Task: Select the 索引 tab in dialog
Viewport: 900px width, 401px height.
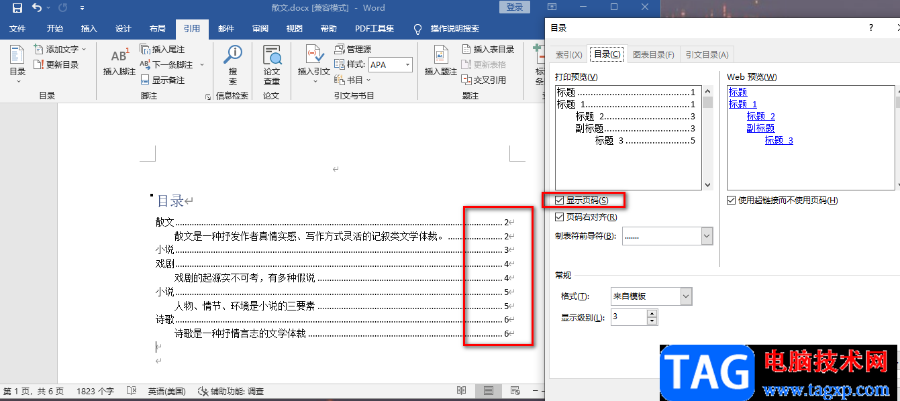Action: [568, 55]
